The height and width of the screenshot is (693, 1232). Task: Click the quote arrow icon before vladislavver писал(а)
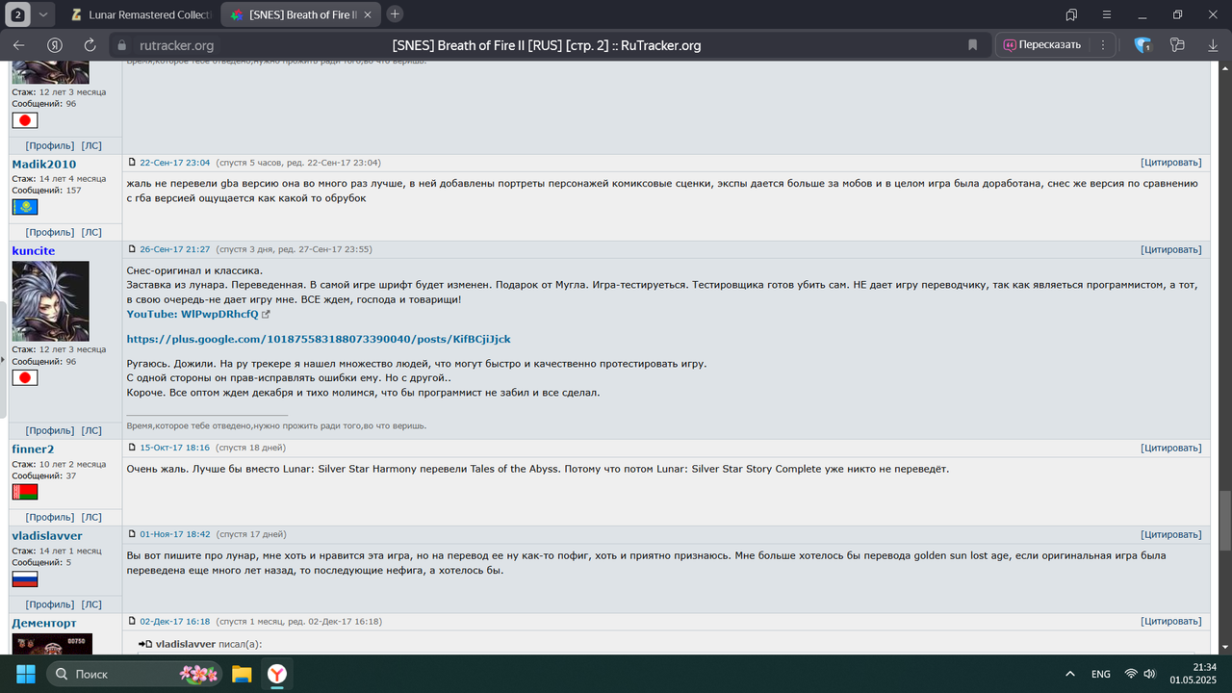click(145, 644)
